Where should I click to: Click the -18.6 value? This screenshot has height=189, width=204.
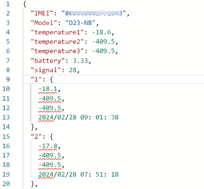(x=101, y=33)
